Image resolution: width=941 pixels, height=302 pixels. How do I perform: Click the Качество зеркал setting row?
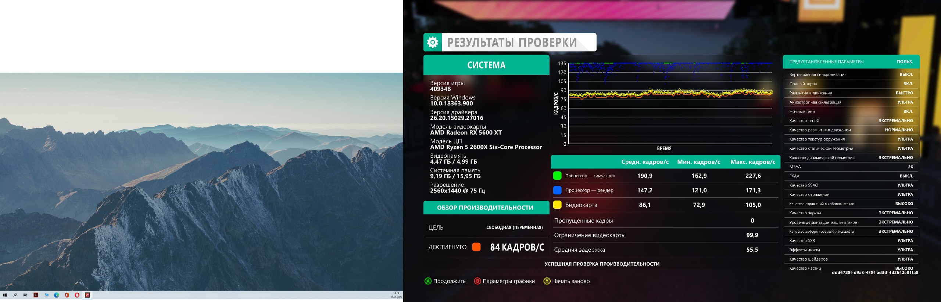pos(851,213)
